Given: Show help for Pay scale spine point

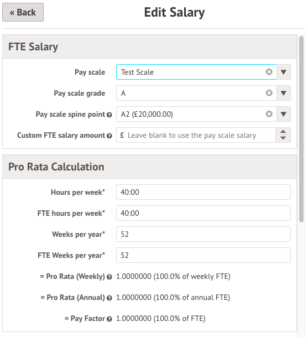Looking at the screenshot, I should click(109, 115).
